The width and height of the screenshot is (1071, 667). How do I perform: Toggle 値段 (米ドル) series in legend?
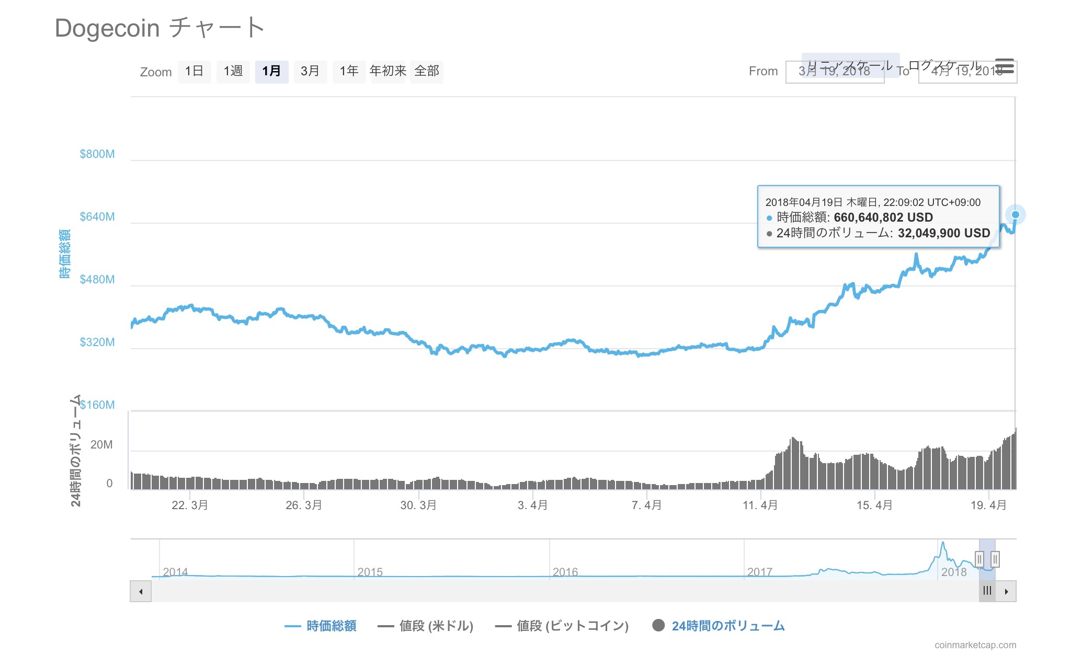[x=426, y=626]
